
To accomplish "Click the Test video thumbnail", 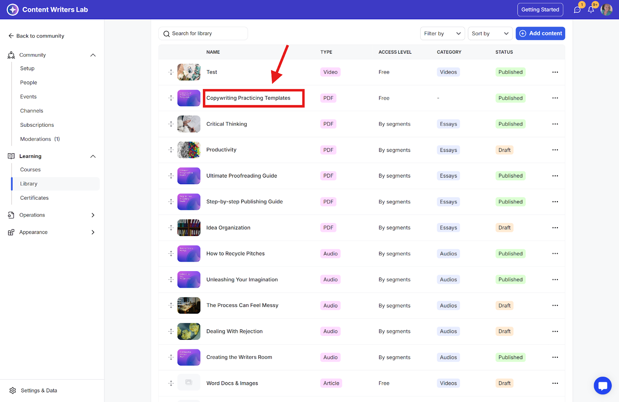I will (x=189, y=72).
